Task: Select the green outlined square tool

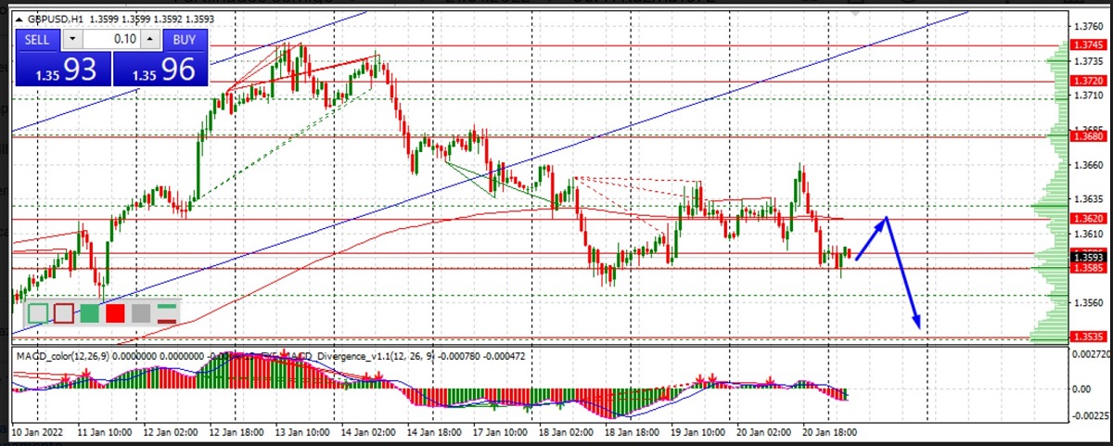Action: [38, 313]
